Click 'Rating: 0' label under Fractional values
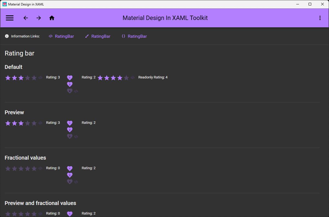 (x=53, y=168)
